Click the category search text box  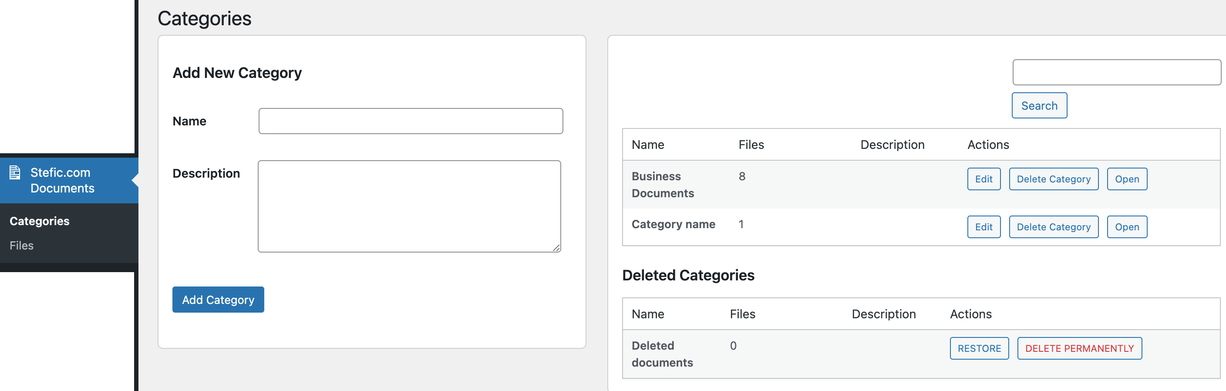1116,72
